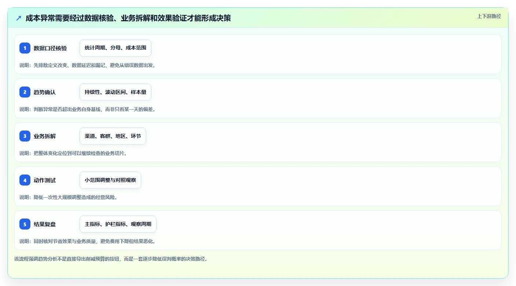
Task: Click the note starting with 说明：先排除定义改变
Action: point(88,65)
